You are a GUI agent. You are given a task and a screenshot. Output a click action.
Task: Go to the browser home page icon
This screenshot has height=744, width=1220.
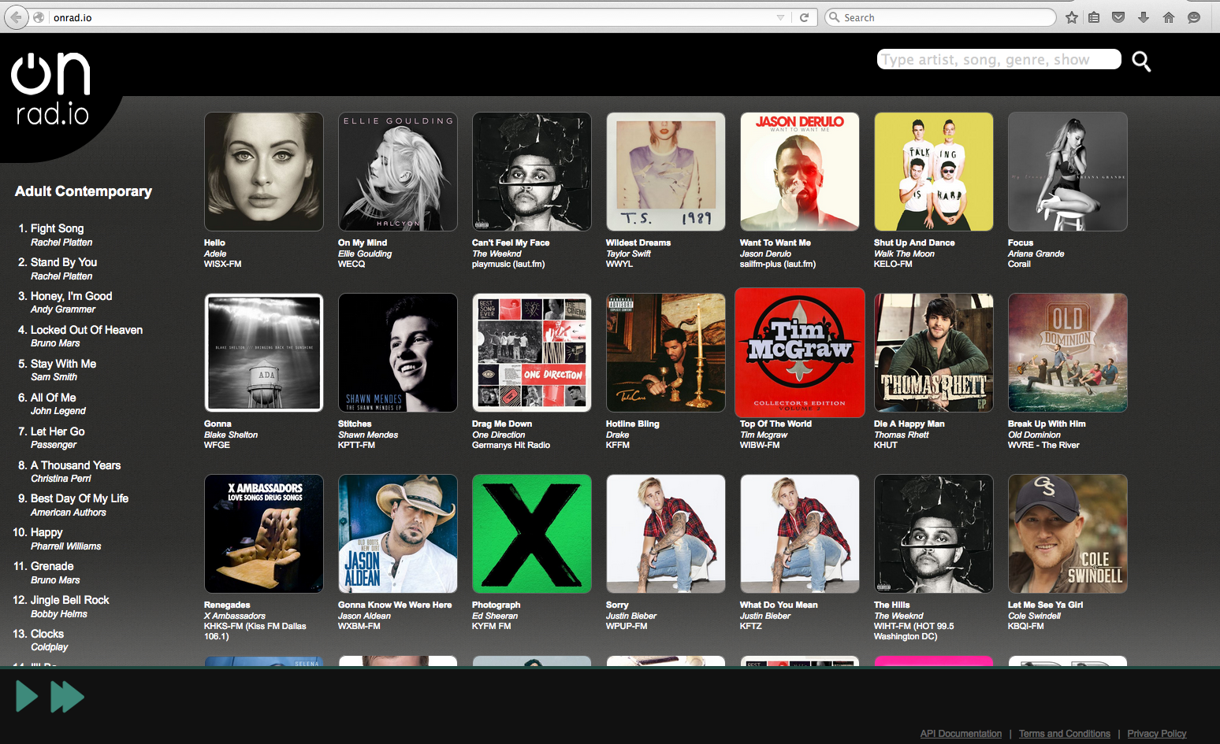pyautogui.click(x=1169, y=17)
